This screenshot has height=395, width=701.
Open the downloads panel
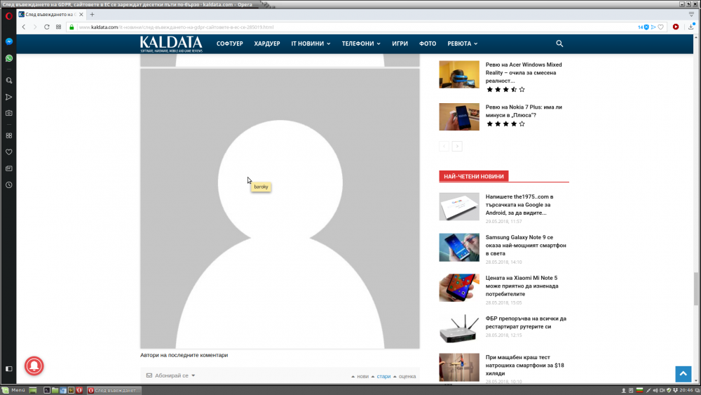click(691, 27)
